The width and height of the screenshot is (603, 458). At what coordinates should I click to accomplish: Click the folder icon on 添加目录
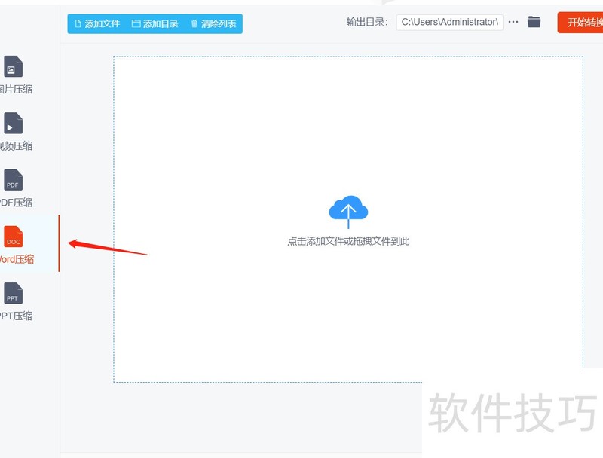[x=136, y=23]
